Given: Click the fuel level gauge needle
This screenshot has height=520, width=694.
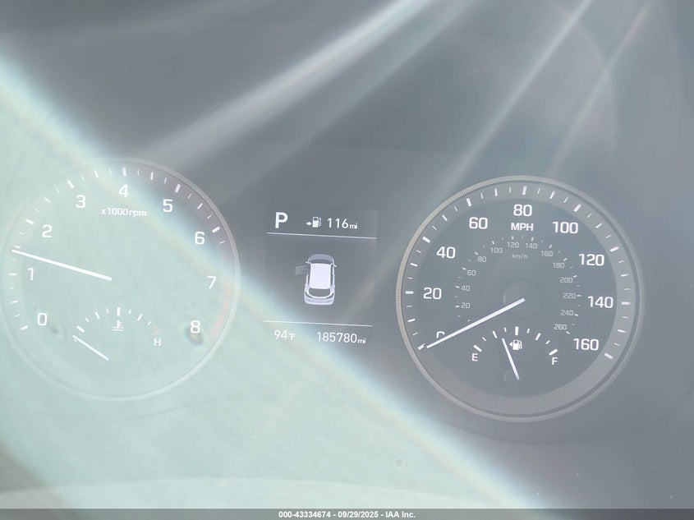Looking at the screenshot, I should point(511,359).
